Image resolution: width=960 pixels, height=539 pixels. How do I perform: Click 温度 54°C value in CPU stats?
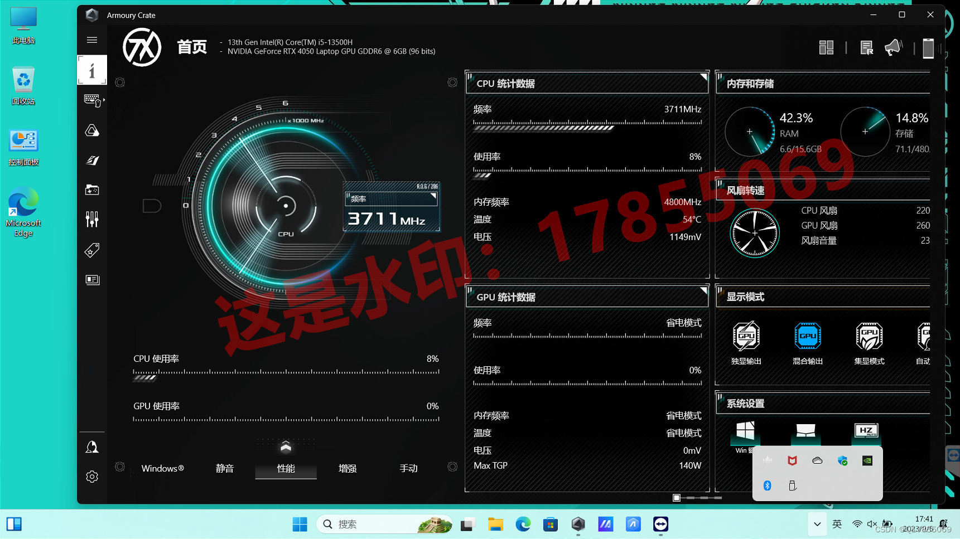click(692, 220)
